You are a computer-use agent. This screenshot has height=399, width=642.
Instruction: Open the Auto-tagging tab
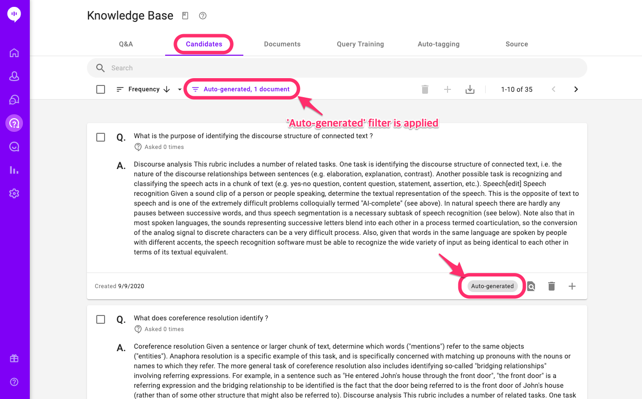(439, 44)
